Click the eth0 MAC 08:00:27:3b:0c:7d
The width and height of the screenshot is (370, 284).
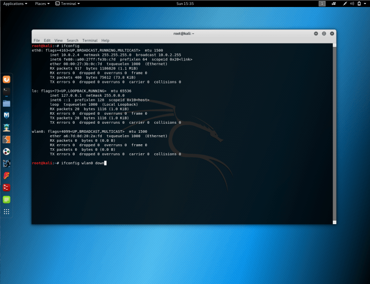[83, 64]
